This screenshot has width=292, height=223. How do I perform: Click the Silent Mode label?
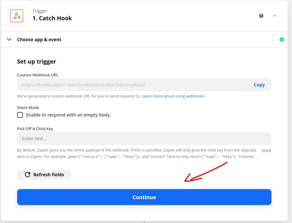pyautogui.click(x=28, y=108)
